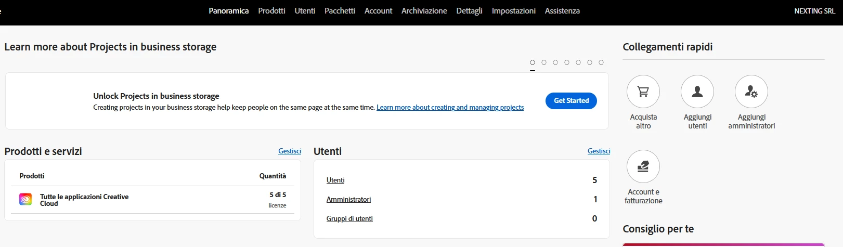Click the NEXTING SRL organization name
The width and height of the screenshot is (843, 247).
(814, 11)
